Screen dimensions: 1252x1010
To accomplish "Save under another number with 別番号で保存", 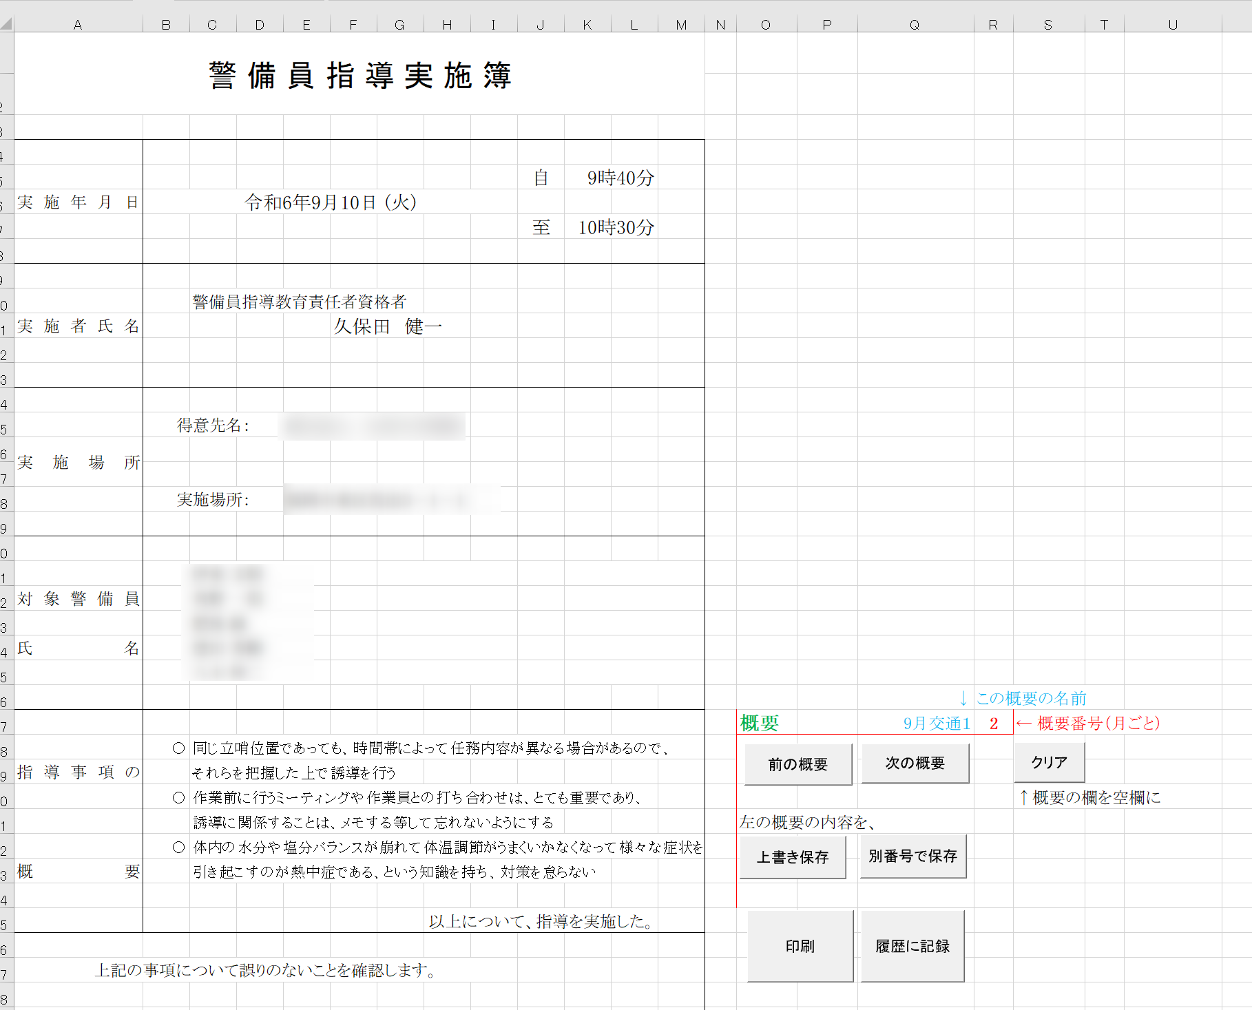I will 912,856.
